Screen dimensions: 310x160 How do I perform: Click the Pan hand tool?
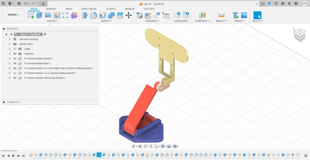tap(145, 146)
